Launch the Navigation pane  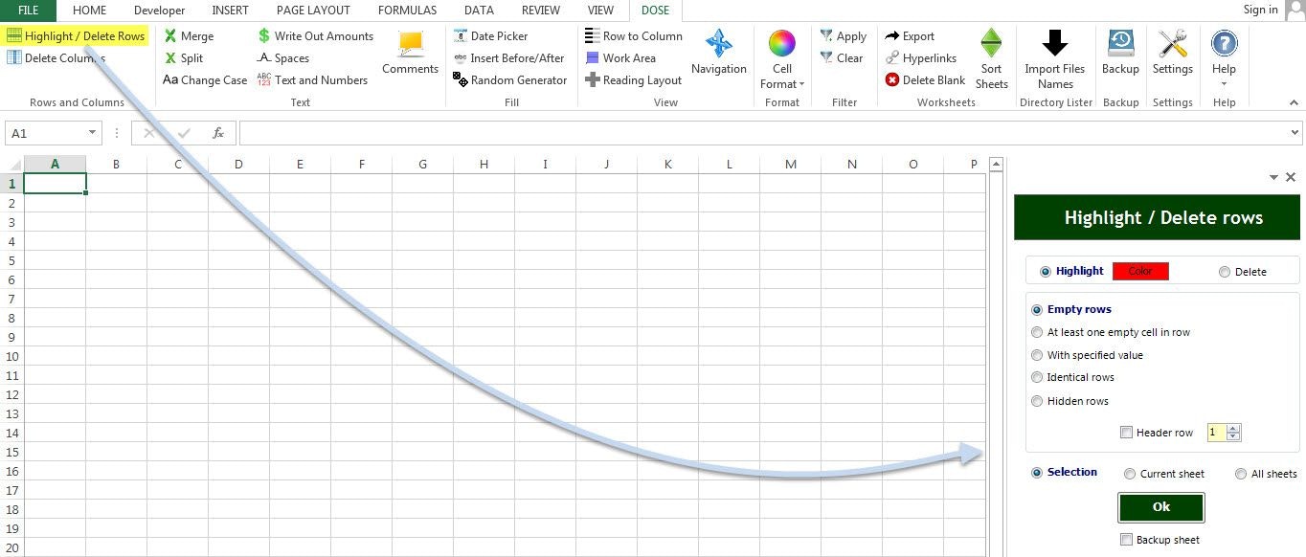718,53
